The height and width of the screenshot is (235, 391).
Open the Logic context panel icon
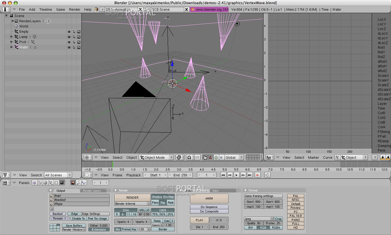[34, 183]
